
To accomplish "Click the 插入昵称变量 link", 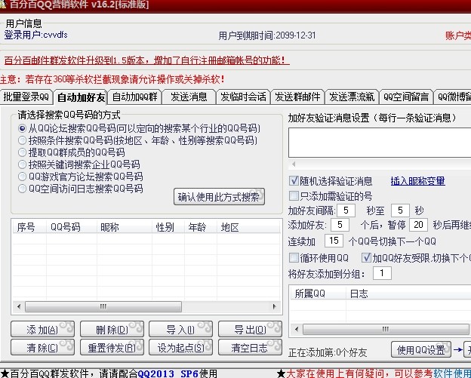I will tap(417, 181).
